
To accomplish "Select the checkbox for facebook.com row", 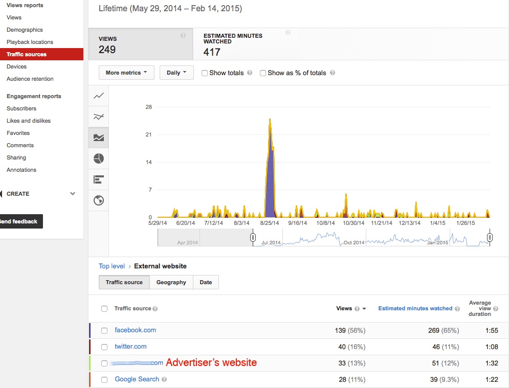I will tap(104, 330).
